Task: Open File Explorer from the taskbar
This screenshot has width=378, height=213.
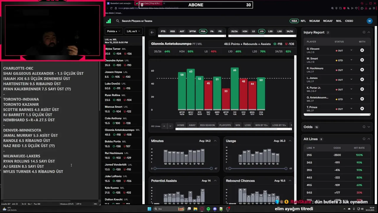Action: (195, 209)
